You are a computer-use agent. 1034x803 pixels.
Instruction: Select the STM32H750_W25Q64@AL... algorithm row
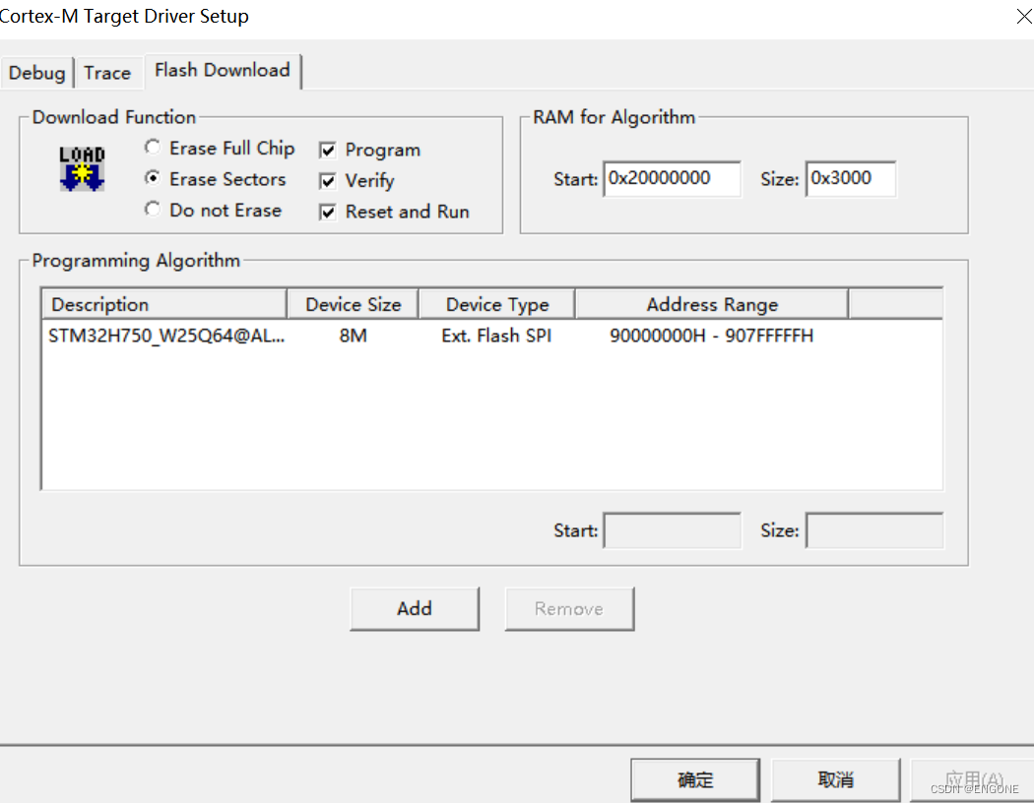(492, 336)
